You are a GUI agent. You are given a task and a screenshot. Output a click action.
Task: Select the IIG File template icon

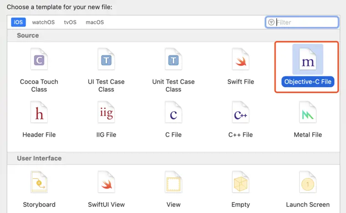[x=106, y=113]
